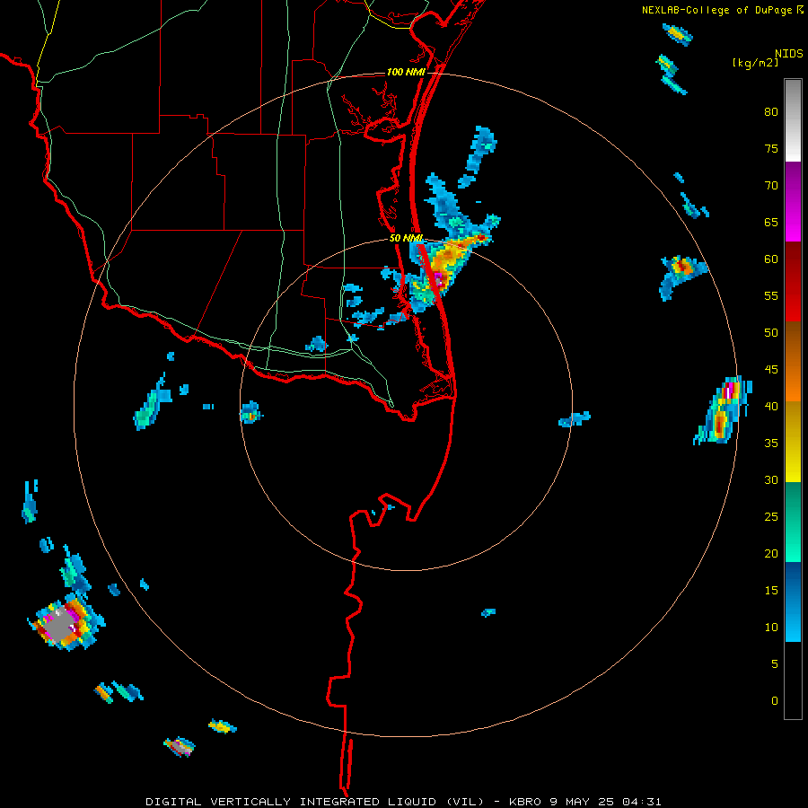Pick the red segment of the color bar
The width and height of the screenshot is (808, 808).
[x=793, y=281]
